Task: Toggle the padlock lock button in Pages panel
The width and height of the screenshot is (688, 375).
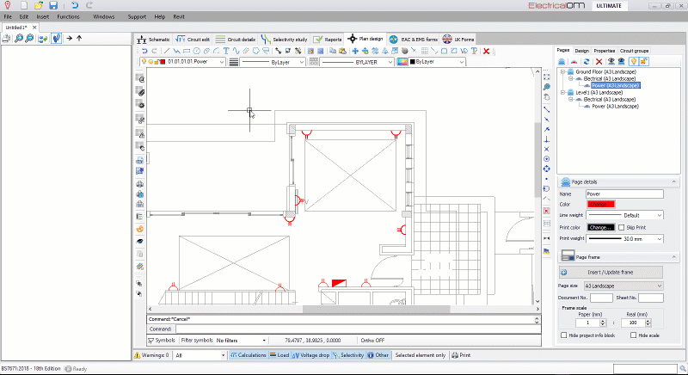Action: (643, 61)
